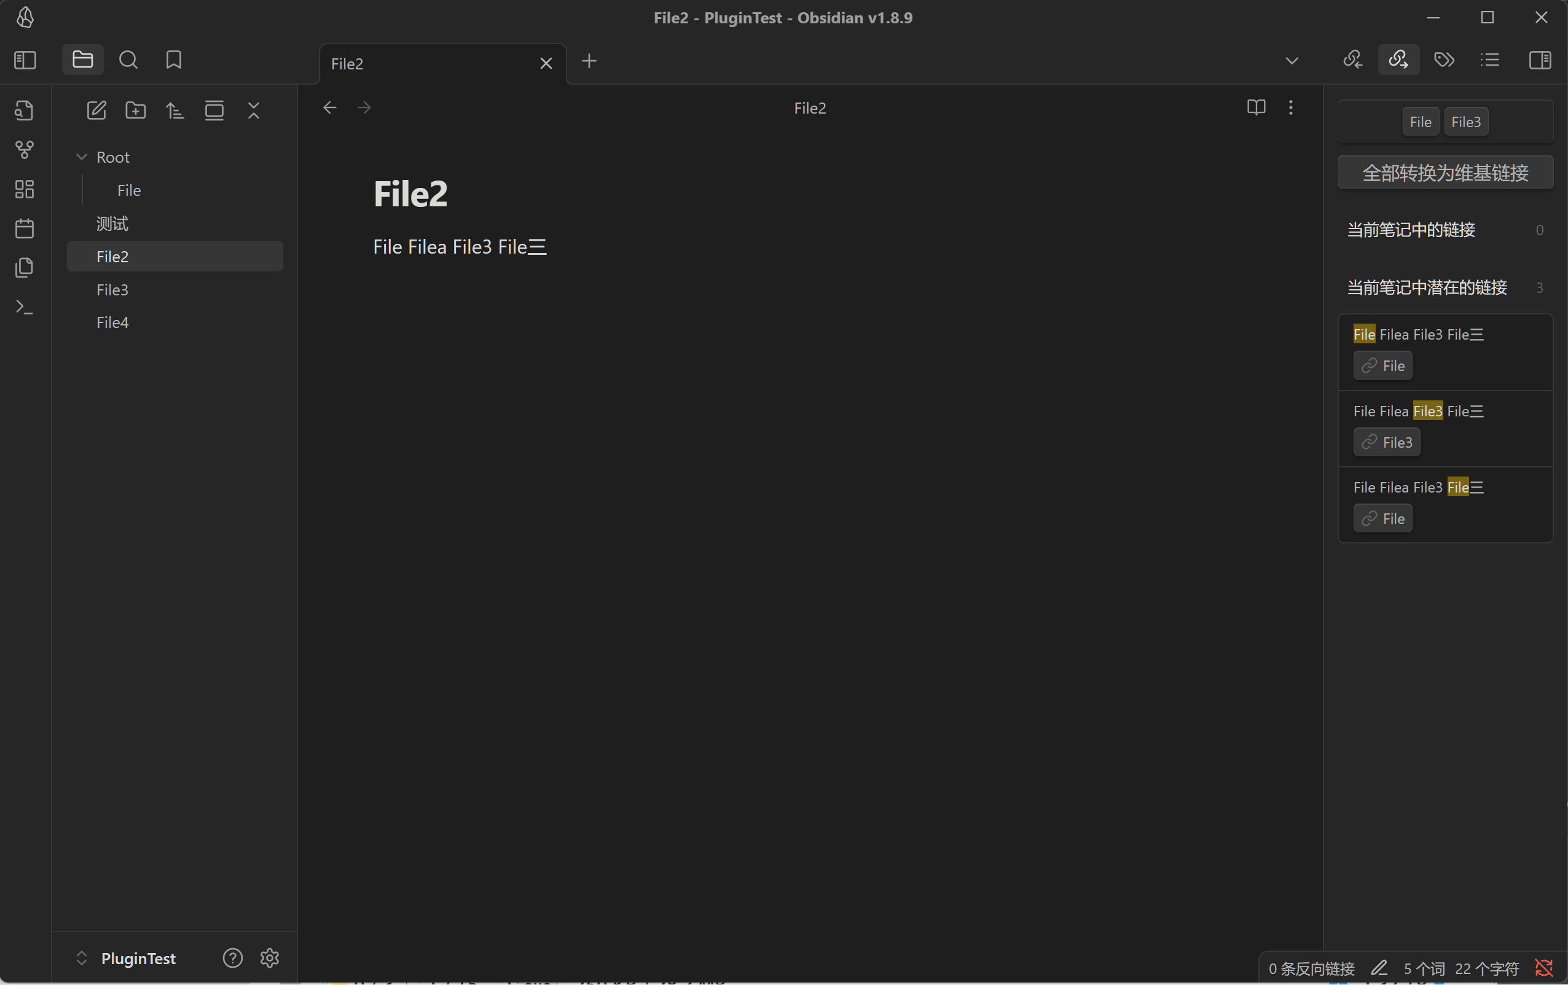Open the quick switcher ribbon icon
1568x985 pixels.
click(x=24, y=111)
